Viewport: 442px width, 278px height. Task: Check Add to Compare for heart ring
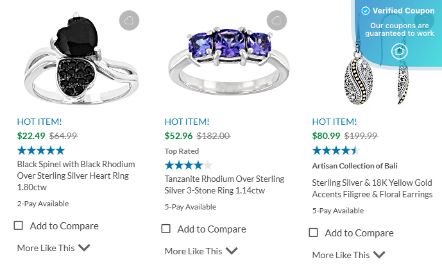(x=19, y=225)
